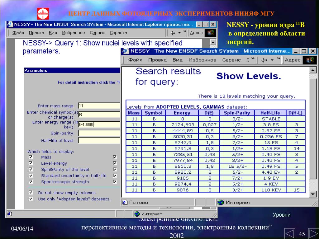Click Адрес bar label in the Search results window
The width and height of the screenshot is (319, 239).
(293, 60)
